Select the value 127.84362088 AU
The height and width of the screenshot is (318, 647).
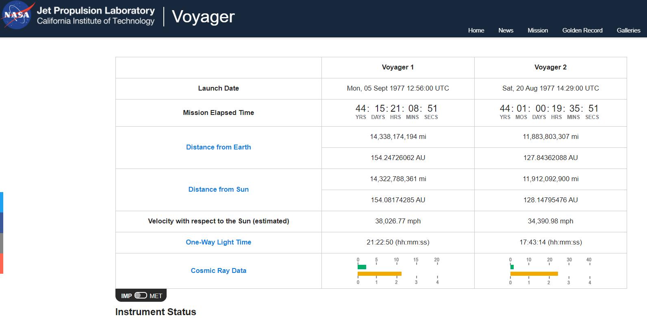pyautogui.click(x=551, y=158)
